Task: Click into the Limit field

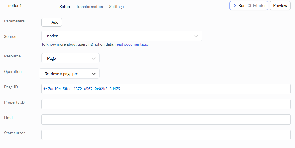Action: 166,119
